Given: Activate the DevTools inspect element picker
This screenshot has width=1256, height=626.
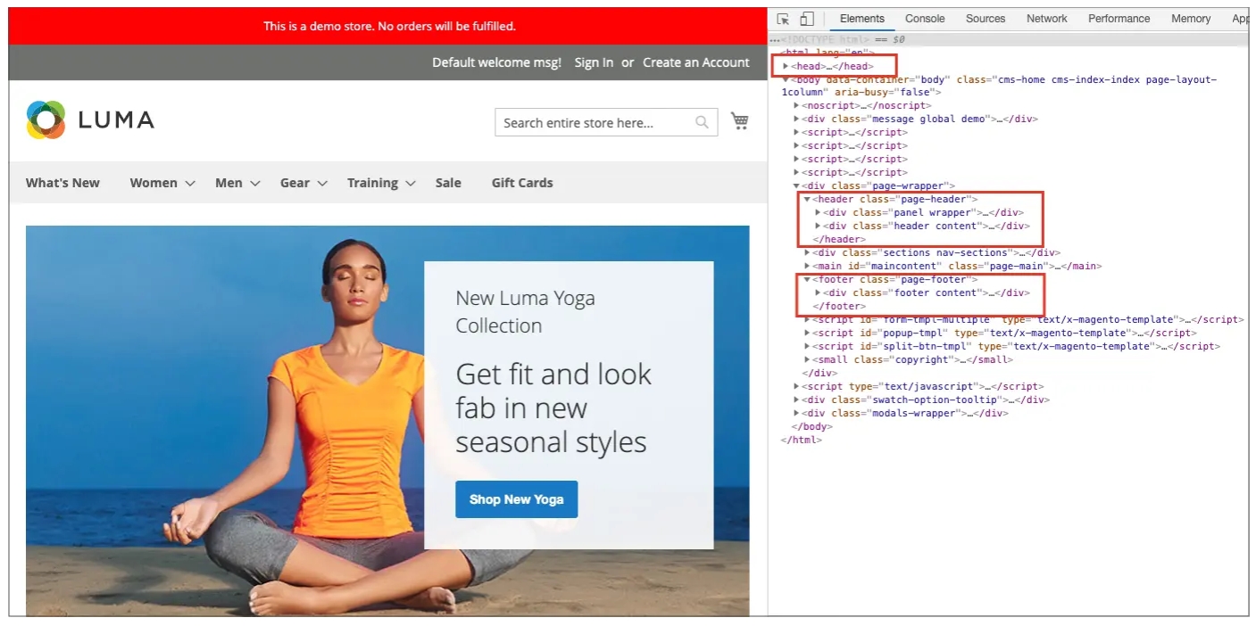Looking at the screenshot, I should [783, 19].
